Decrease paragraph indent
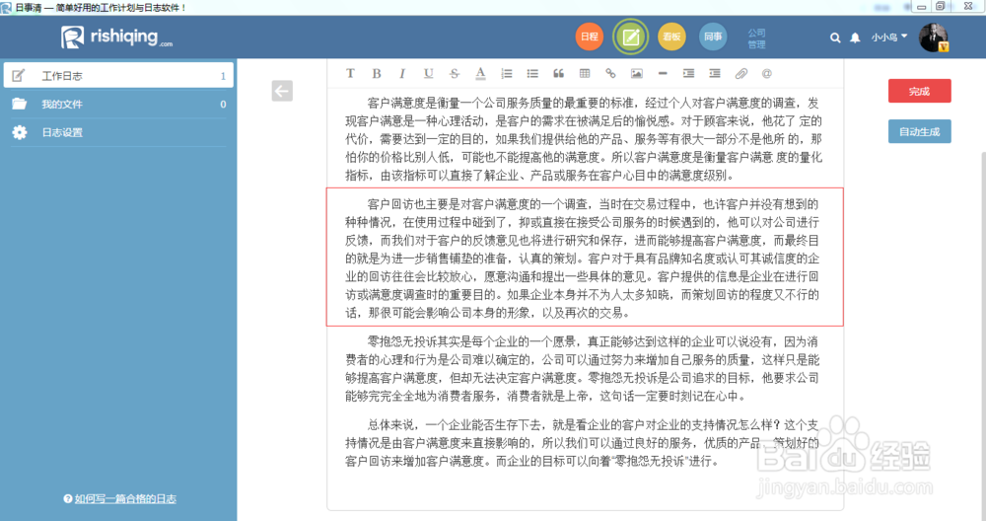This screenshot has width=986, height=521. (x=715, y=74)
